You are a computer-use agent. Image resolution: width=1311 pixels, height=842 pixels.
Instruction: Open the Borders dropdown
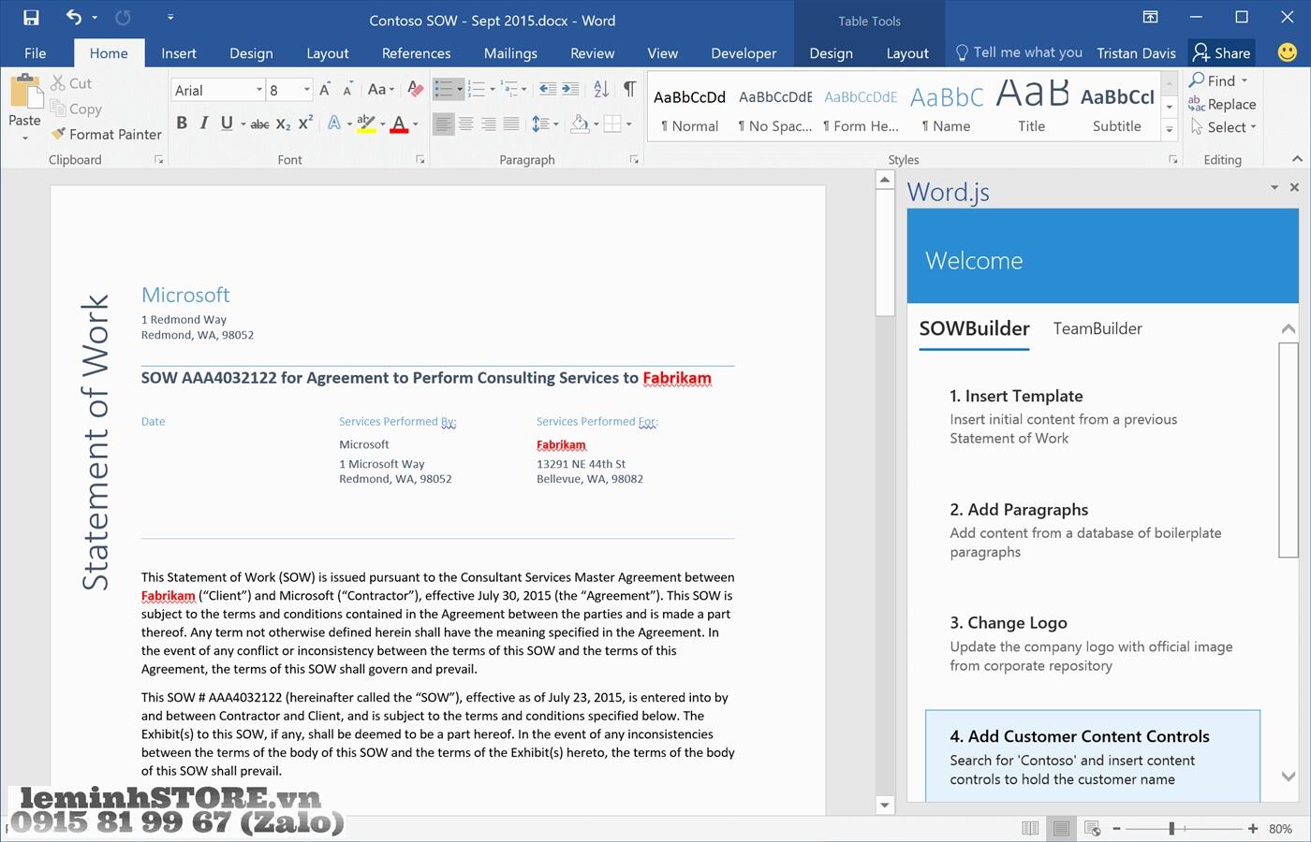pyautogui.click(x=628, y=123)
